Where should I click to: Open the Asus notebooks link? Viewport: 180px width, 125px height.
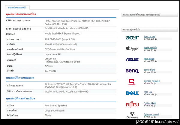pyautogui.click(x=149, y=59)
